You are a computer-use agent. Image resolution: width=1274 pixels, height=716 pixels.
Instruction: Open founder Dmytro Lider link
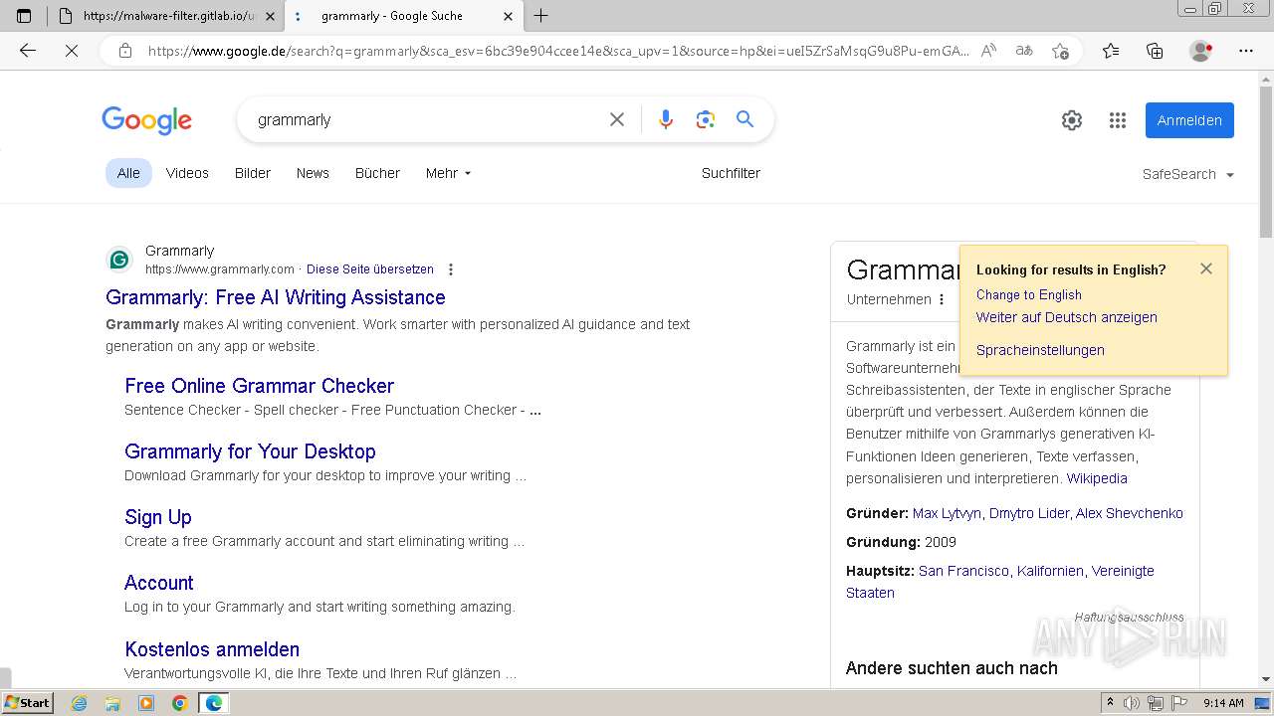tap(1029, 513)
